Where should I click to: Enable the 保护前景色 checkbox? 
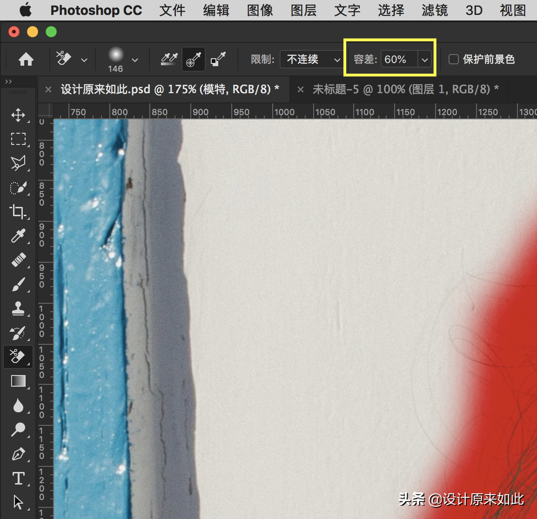pyautogui.click(x=453, y=59)
